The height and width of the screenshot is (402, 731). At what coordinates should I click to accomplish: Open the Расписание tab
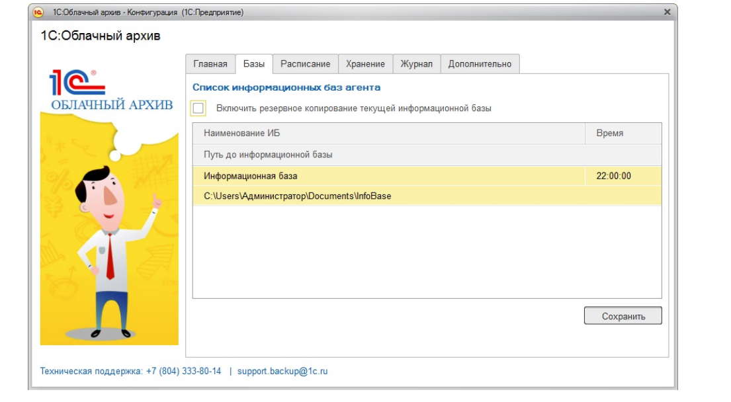click(306, 64)
